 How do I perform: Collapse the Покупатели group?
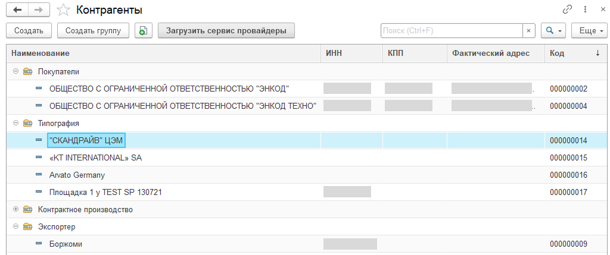pos(14,71)
